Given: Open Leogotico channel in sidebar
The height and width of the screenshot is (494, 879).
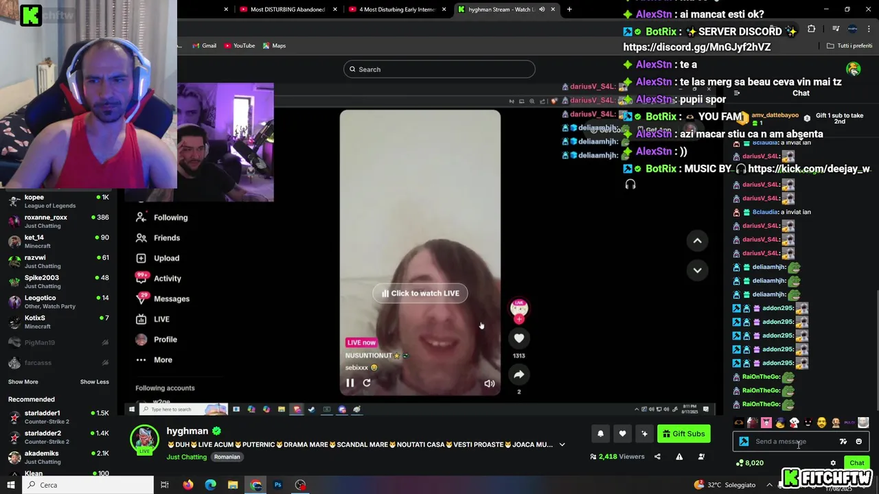Looking at the screenshot, I should click(x=58, y=302).
